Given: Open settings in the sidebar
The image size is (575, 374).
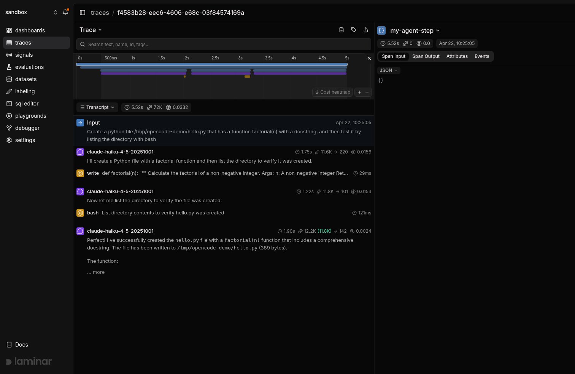Looking at the screenshot, I should [x=37, y=140].
